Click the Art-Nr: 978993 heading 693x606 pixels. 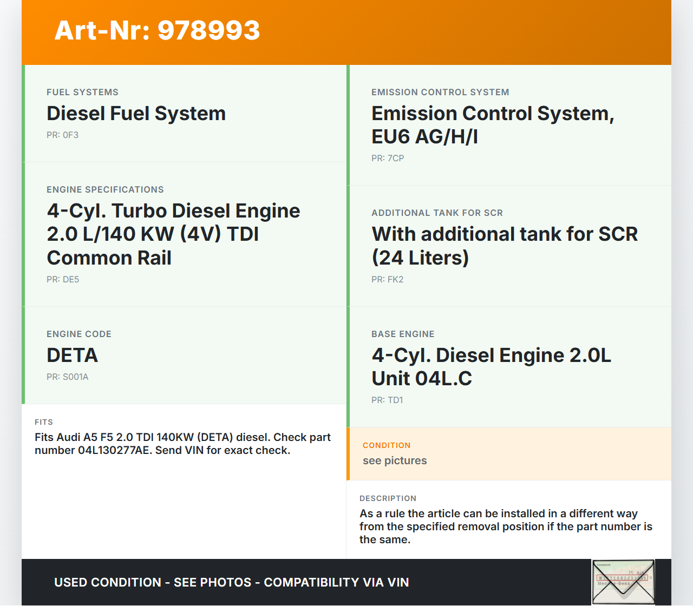pyautogui.click(x=157, y=30)
